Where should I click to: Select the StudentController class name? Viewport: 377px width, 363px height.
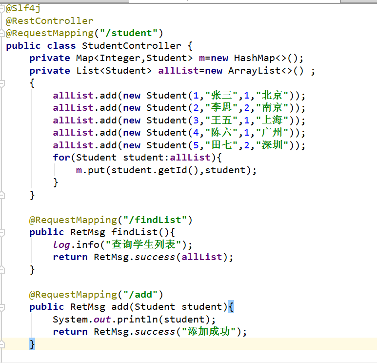tap(132, 46)
